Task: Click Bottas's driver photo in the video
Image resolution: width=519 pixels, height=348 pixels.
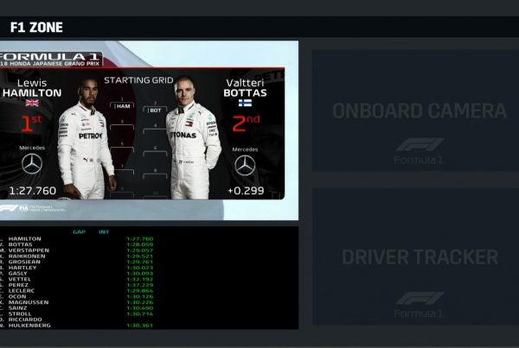Action: pos(193,138)
